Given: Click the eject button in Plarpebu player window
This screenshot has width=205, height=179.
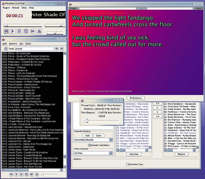Looking at the screenshot, I should click(x=39, y=31).
